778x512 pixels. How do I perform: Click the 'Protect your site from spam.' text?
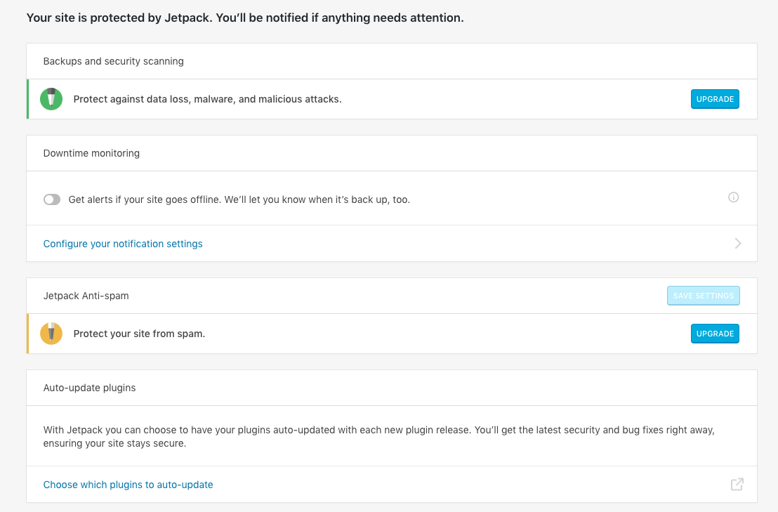[x=140, y=334]
